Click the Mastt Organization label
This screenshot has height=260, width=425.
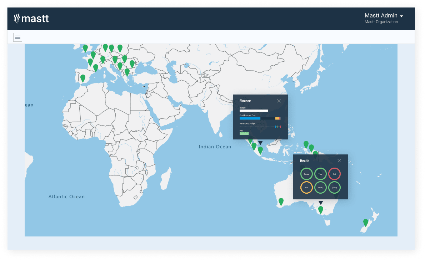tap(381, 22)
